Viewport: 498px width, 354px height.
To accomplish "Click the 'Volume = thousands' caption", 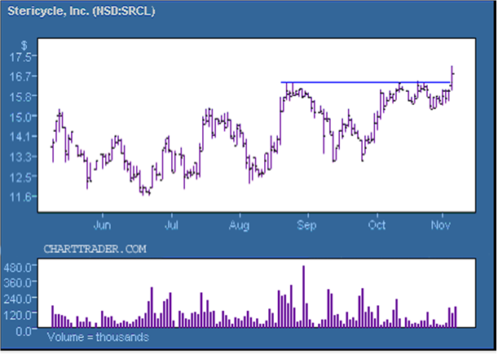I will click(98, 337).
